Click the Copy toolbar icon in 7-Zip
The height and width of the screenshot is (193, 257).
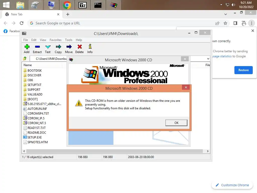(58, 49)
